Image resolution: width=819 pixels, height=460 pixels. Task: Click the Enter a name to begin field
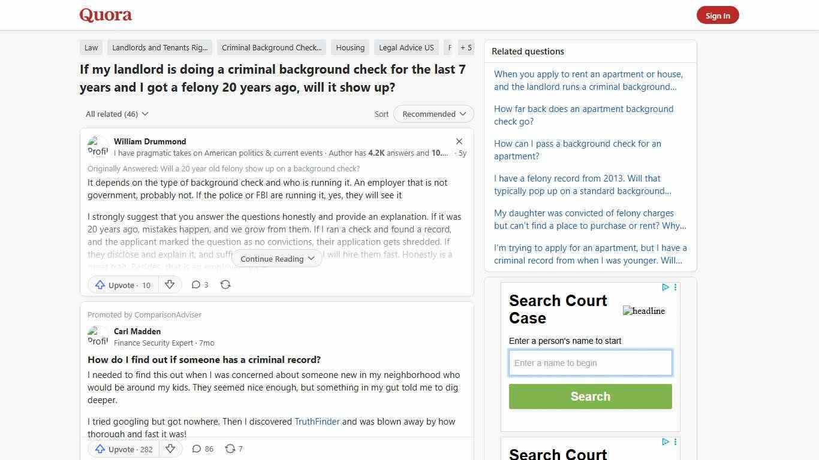[x=590, y=362]
